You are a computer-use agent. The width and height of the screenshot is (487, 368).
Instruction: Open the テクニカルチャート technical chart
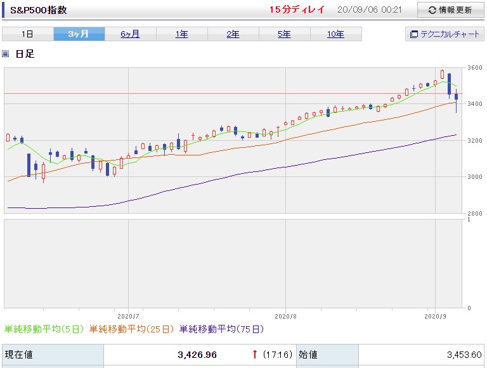click(x=445, y=34)
